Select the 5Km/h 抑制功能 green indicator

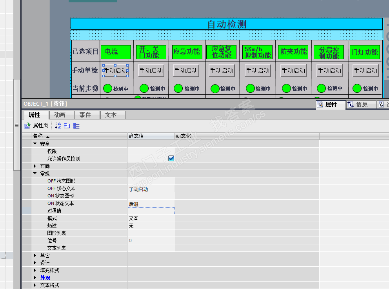click(x=258, y=52)
